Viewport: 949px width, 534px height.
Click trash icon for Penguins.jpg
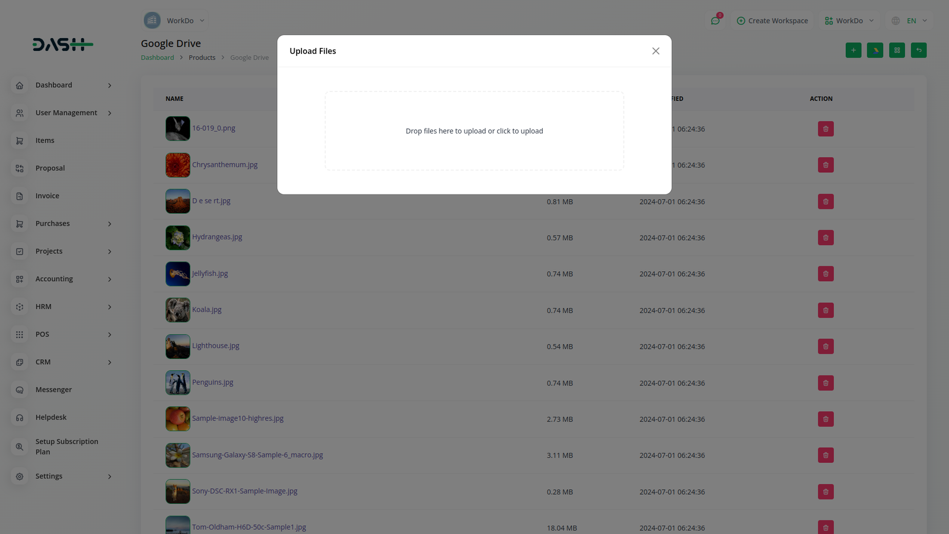coord(826,383)
